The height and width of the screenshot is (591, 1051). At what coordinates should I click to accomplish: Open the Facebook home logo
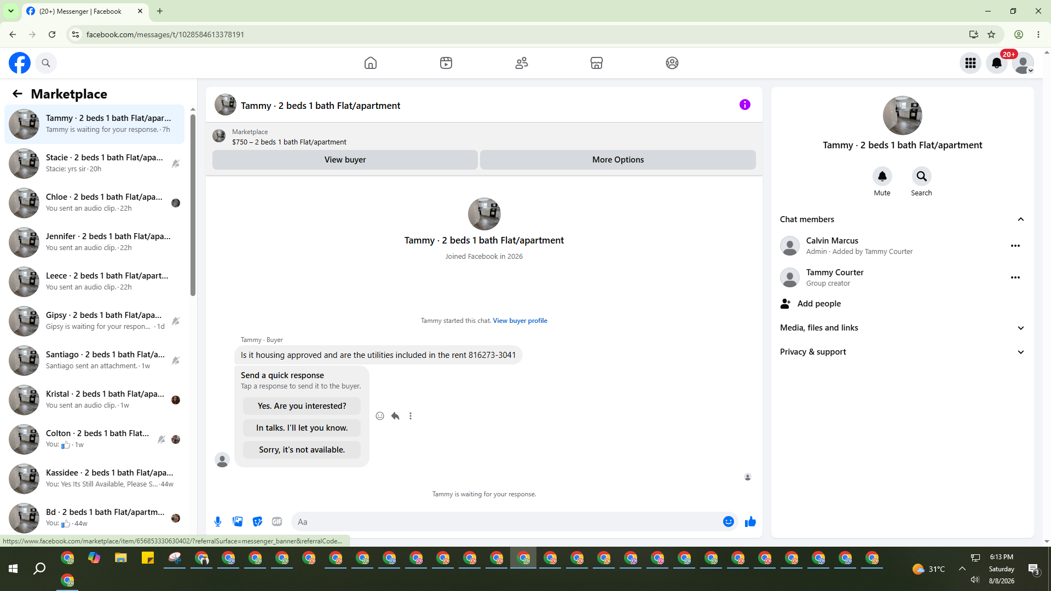[20, 63]
